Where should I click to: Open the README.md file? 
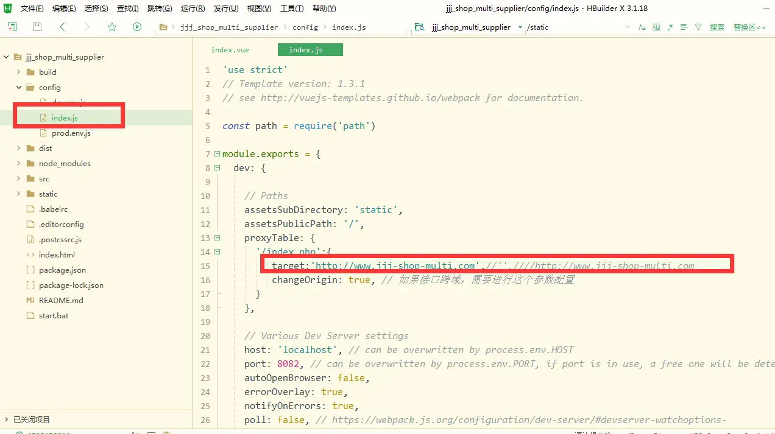click(61, 301)
